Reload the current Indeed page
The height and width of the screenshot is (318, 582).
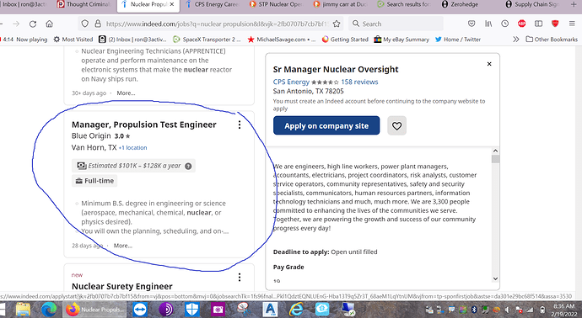(33, 24)
